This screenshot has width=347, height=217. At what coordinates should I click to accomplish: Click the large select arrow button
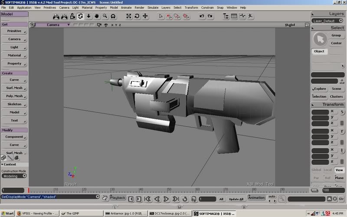coord(320,39)
